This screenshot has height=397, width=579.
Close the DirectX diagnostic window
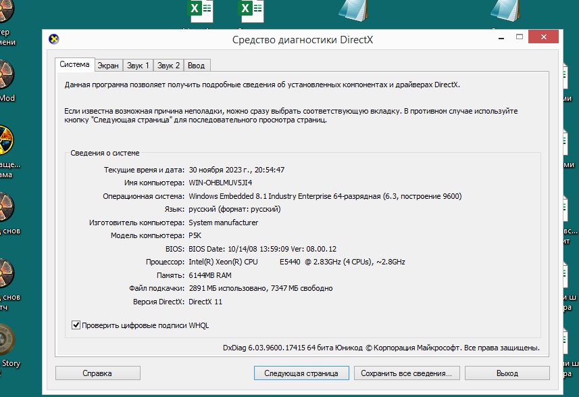coord(544,37)
